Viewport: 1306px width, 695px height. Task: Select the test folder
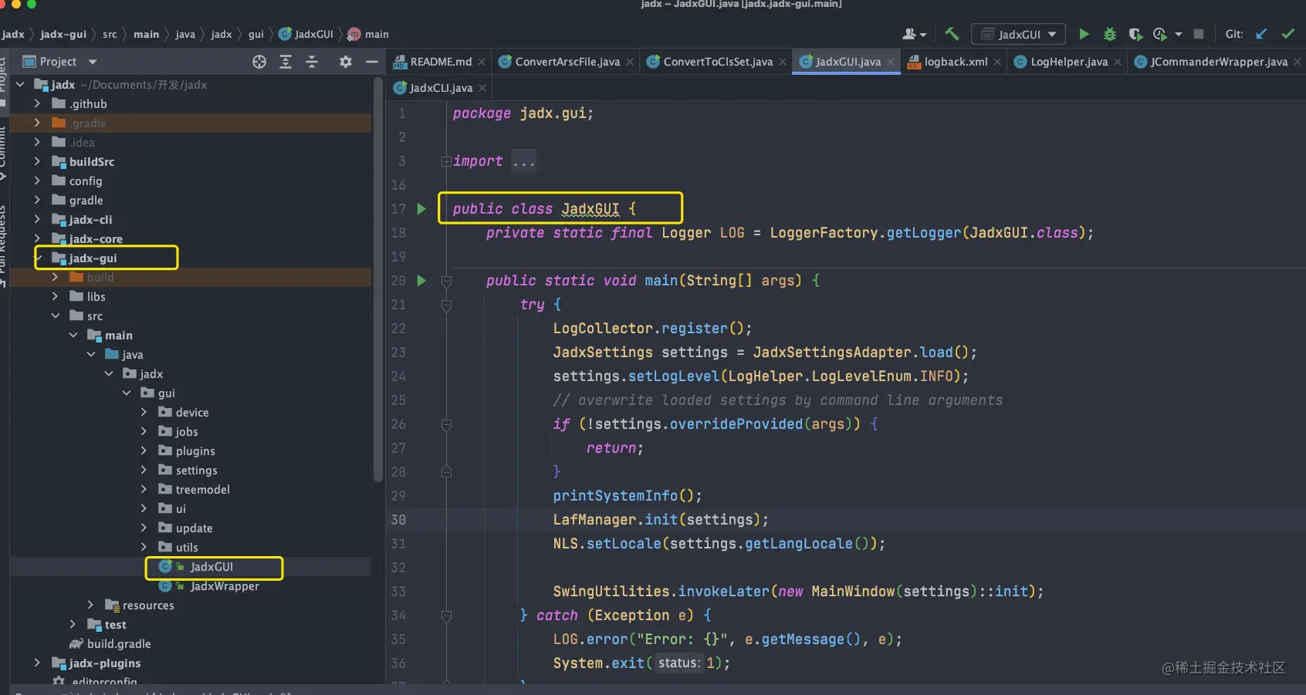click(x=115, y=624)
